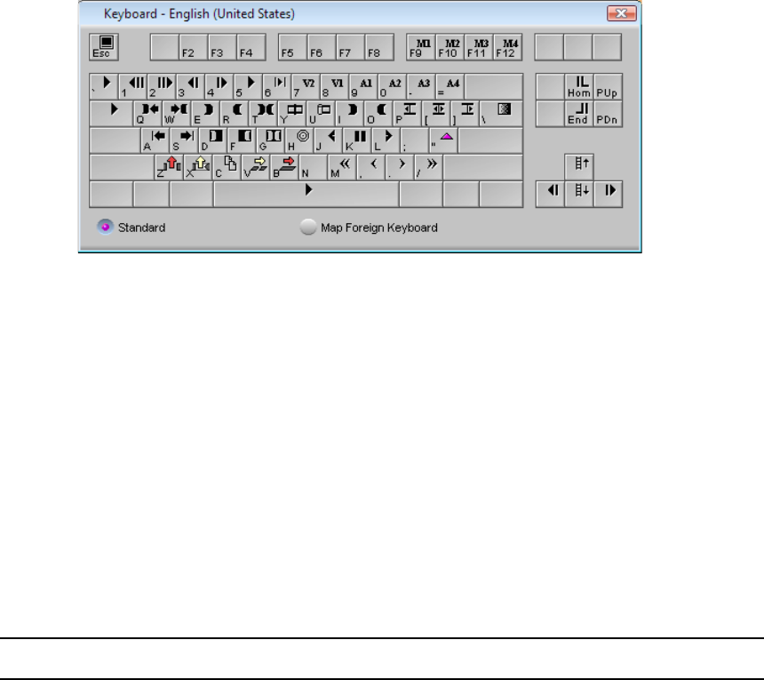Click the F10 key labeled M2
The height and width of the screenshot is (680, 764).
click(x=450, y=47)
